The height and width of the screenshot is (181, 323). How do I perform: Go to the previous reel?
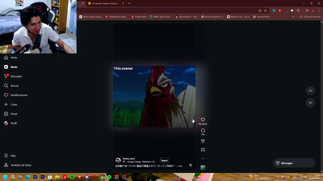(x=310, y=91)
